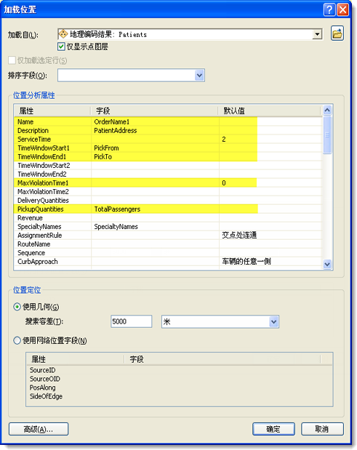Click the geocoding result layer icon
Viewport: 357px width, 450px height.
click(x=63, y=34)
